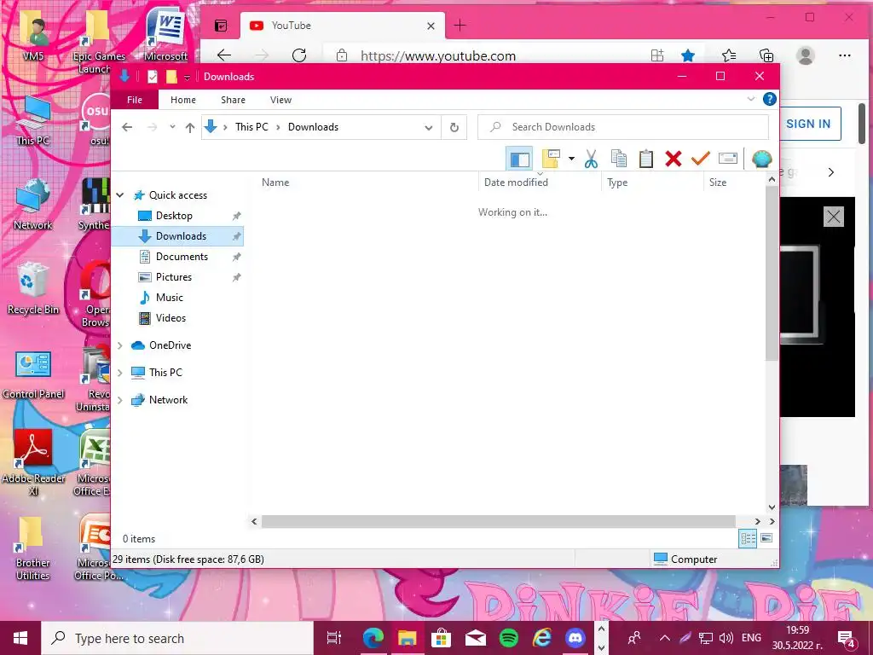
Task: Click the shell globe toolbar icon
Action: point(761,159)
